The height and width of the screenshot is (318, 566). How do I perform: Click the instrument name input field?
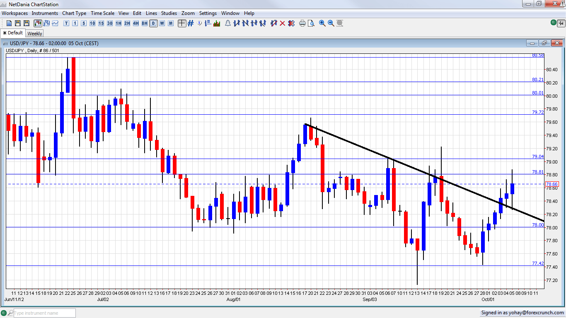point(44,313)
